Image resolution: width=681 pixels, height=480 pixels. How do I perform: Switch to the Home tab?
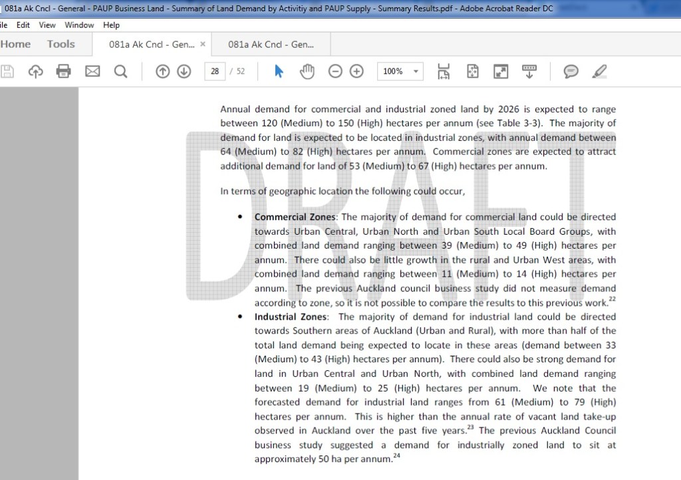coord(15,44)
